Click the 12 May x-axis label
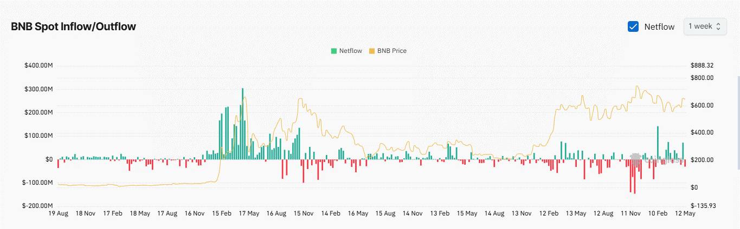740x229 pixels. tap(684, 213)
